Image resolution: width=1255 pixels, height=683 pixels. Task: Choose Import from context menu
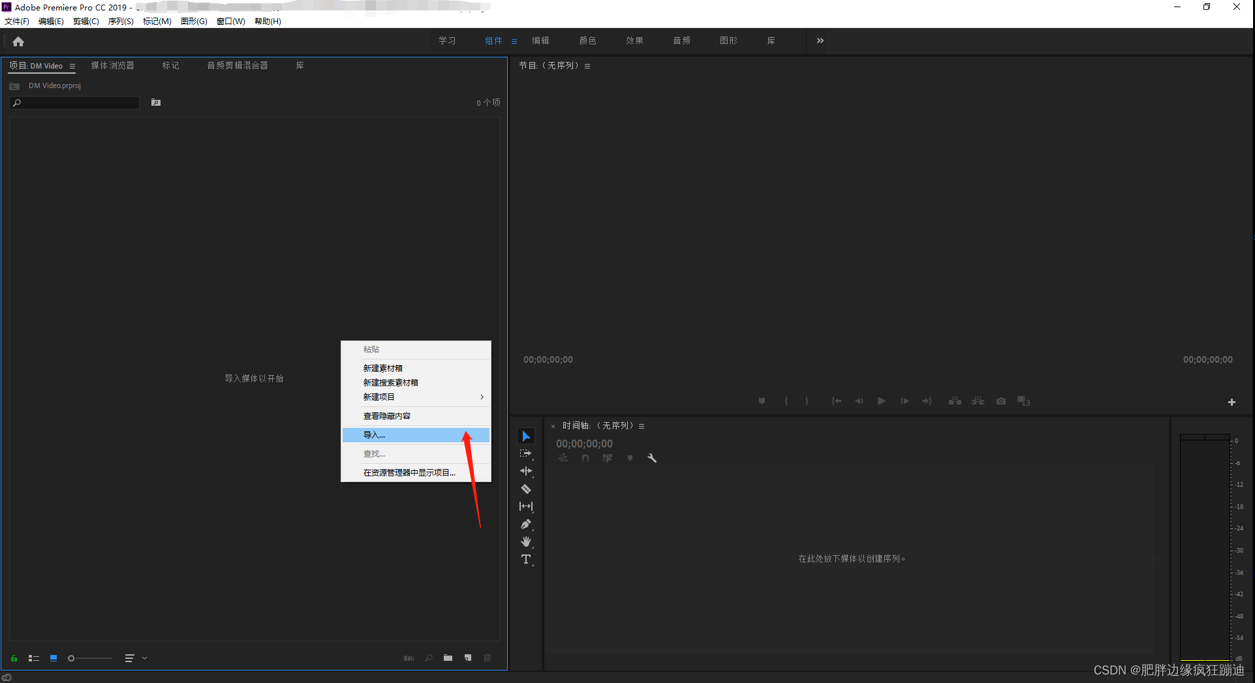(416, 434)
